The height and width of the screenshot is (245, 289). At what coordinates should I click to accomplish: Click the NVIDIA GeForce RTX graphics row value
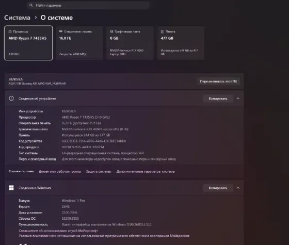coord(95,129)
